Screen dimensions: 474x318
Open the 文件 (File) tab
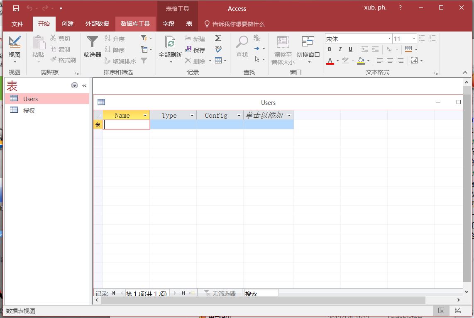coord(17,24)
